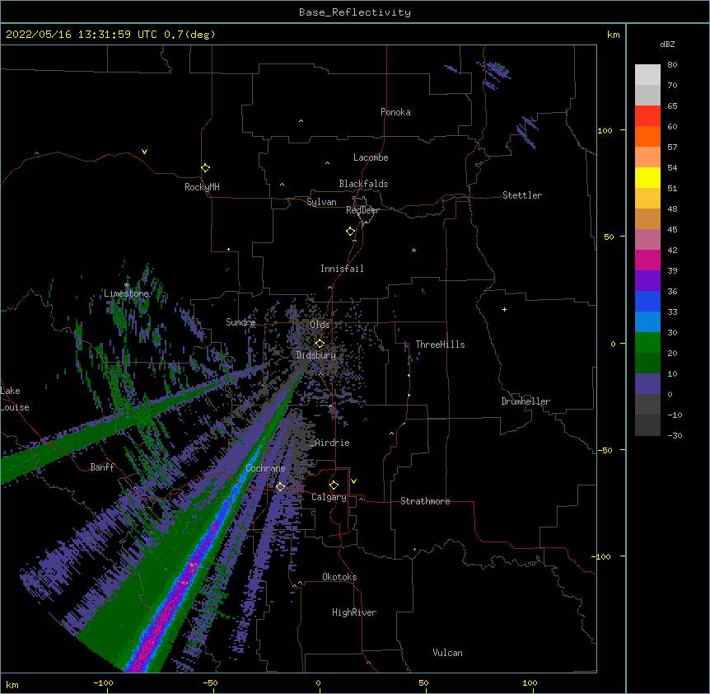Click the Base_Reflectivity title text
Viewport: 710px width, 694px height.
[354, 12]
